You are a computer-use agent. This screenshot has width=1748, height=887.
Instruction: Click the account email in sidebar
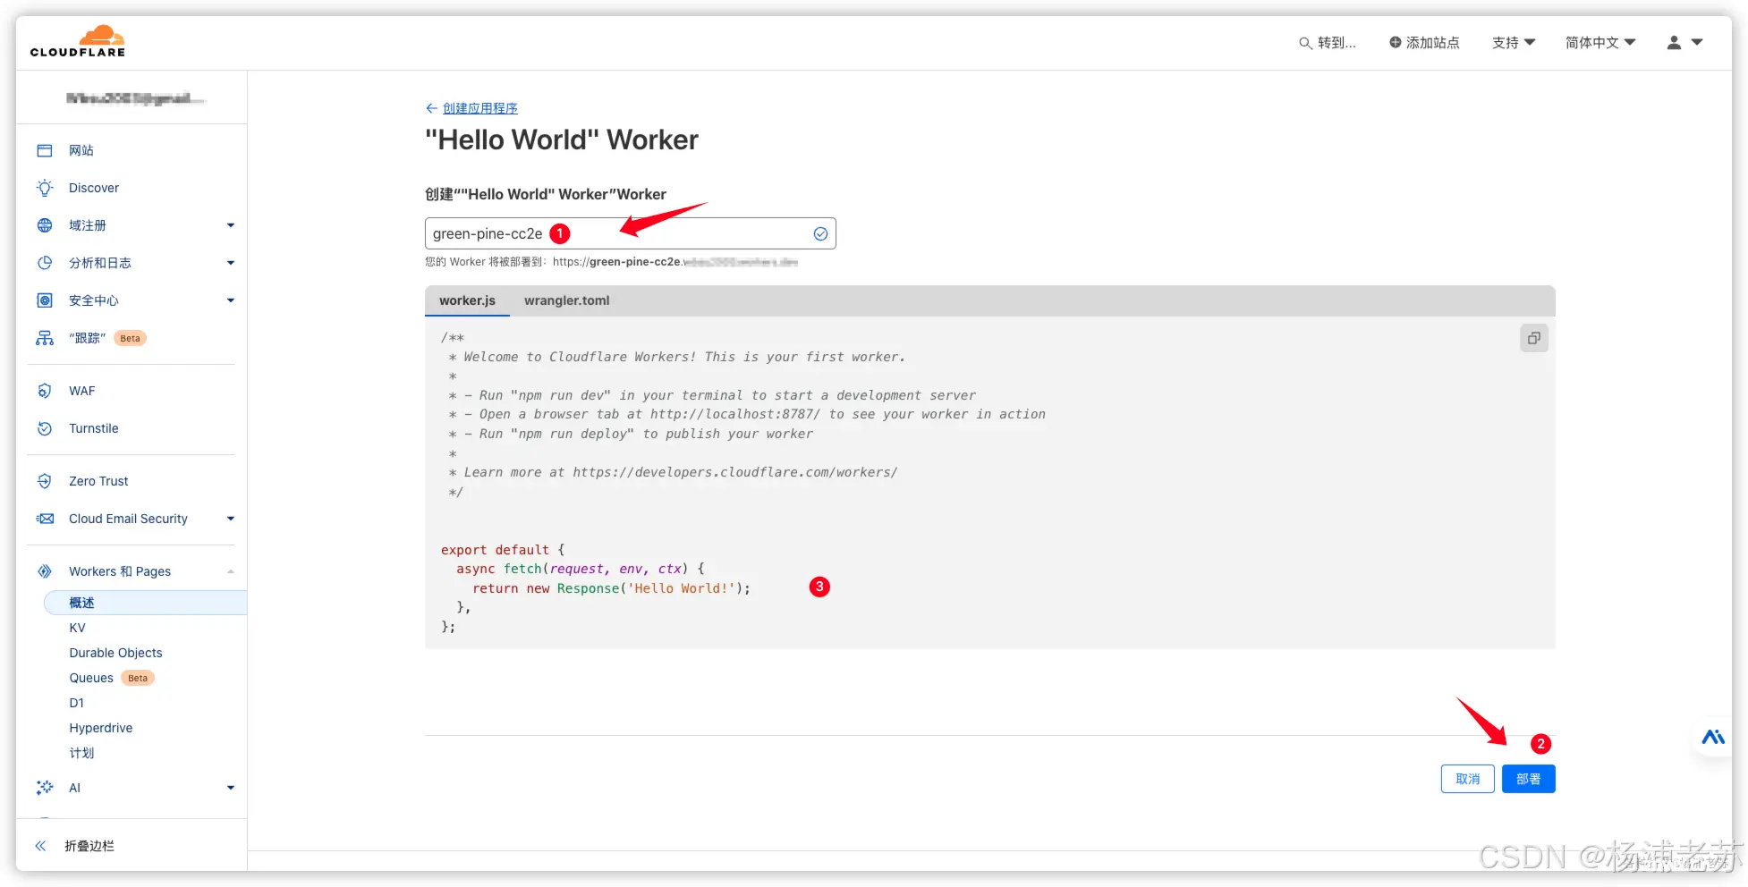pyautogui.click(x=135, y=98)
